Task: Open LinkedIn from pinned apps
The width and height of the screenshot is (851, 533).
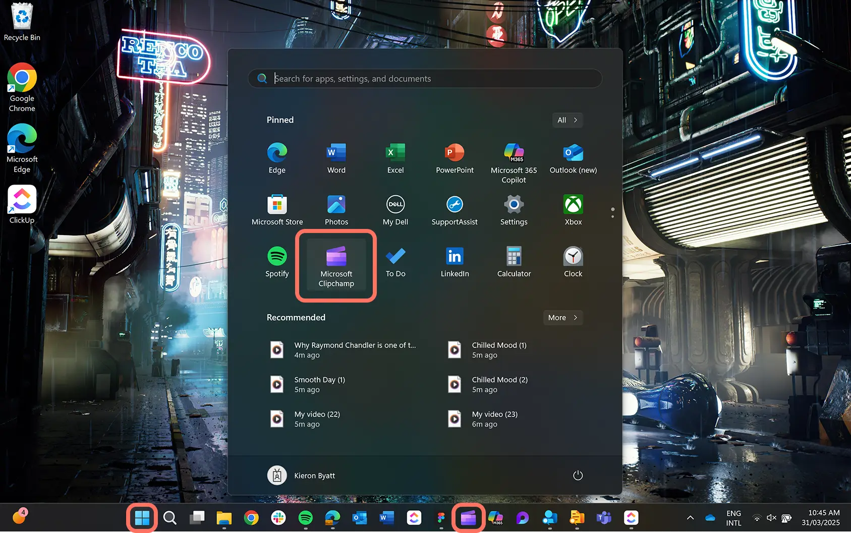Action: pyautogui.click(x=455, y=262)
